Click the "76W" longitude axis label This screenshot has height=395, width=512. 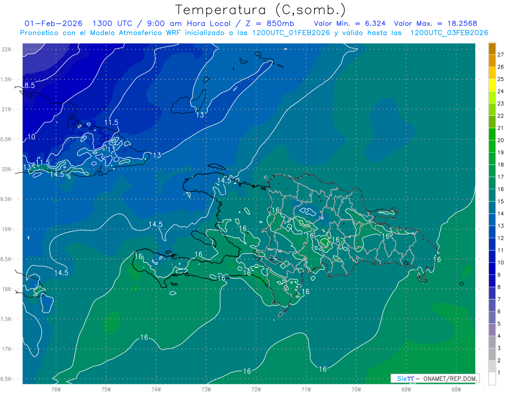[x=56, y=389]
